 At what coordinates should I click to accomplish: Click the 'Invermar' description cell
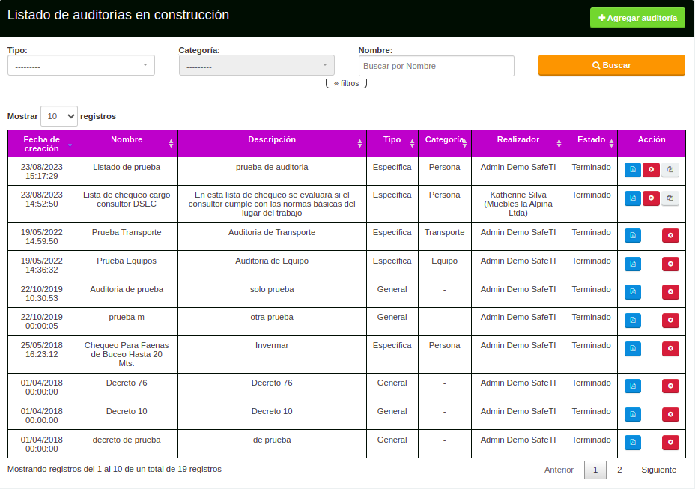pyautogui.click(x=272, y=354)
